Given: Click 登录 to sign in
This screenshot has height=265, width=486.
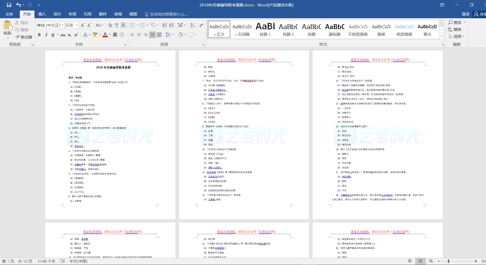Looking at the screenshot, I should coord(465,14).
